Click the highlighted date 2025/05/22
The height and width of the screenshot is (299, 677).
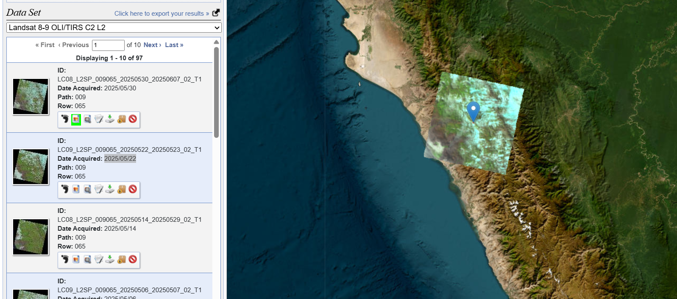click(120, 159)
